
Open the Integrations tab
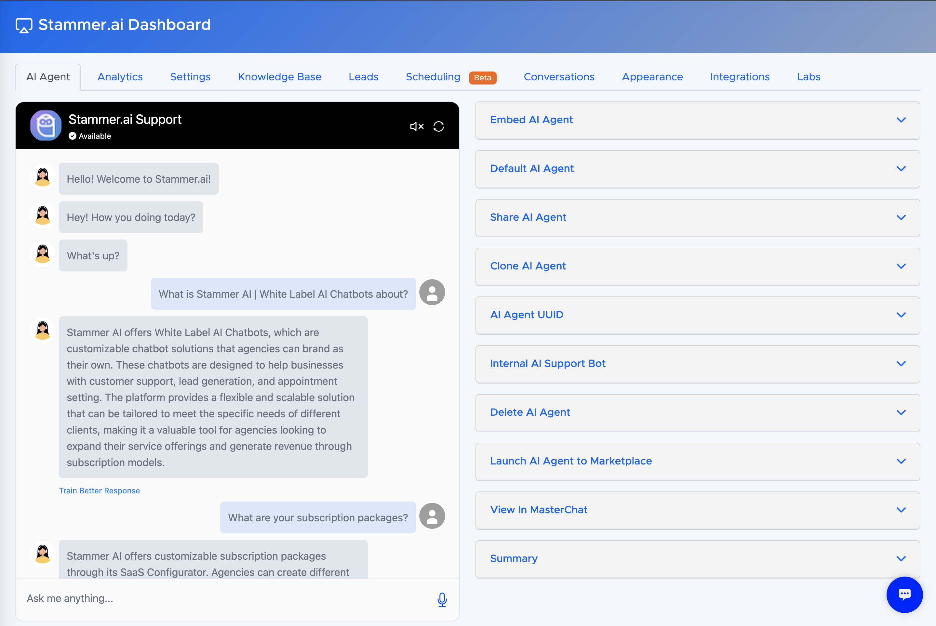point(740,77)
